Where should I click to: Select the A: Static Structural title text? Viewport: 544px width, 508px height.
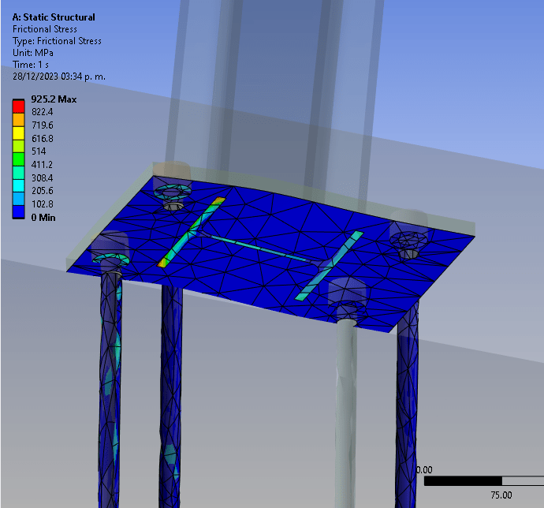coord(54,17)
